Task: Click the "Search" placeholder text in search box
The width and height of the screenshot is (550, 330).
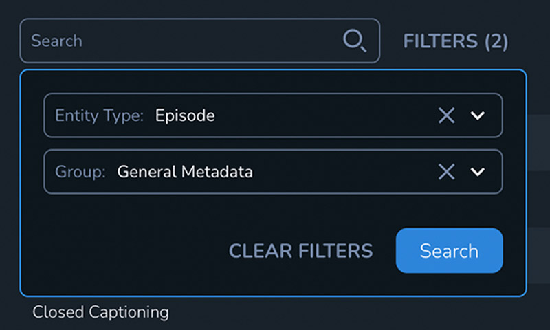Action: coord(56,41)
